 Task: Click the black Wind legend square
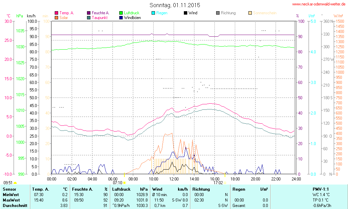point(185,13)
